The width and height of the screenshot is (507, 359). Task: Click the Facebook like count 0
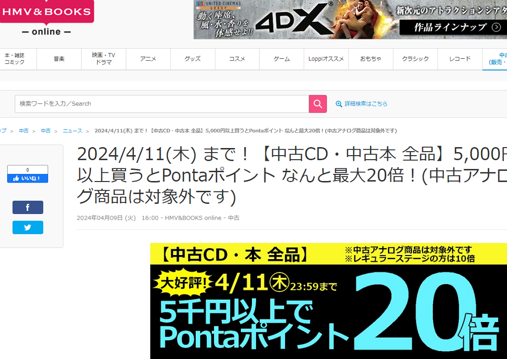(28, 170)
